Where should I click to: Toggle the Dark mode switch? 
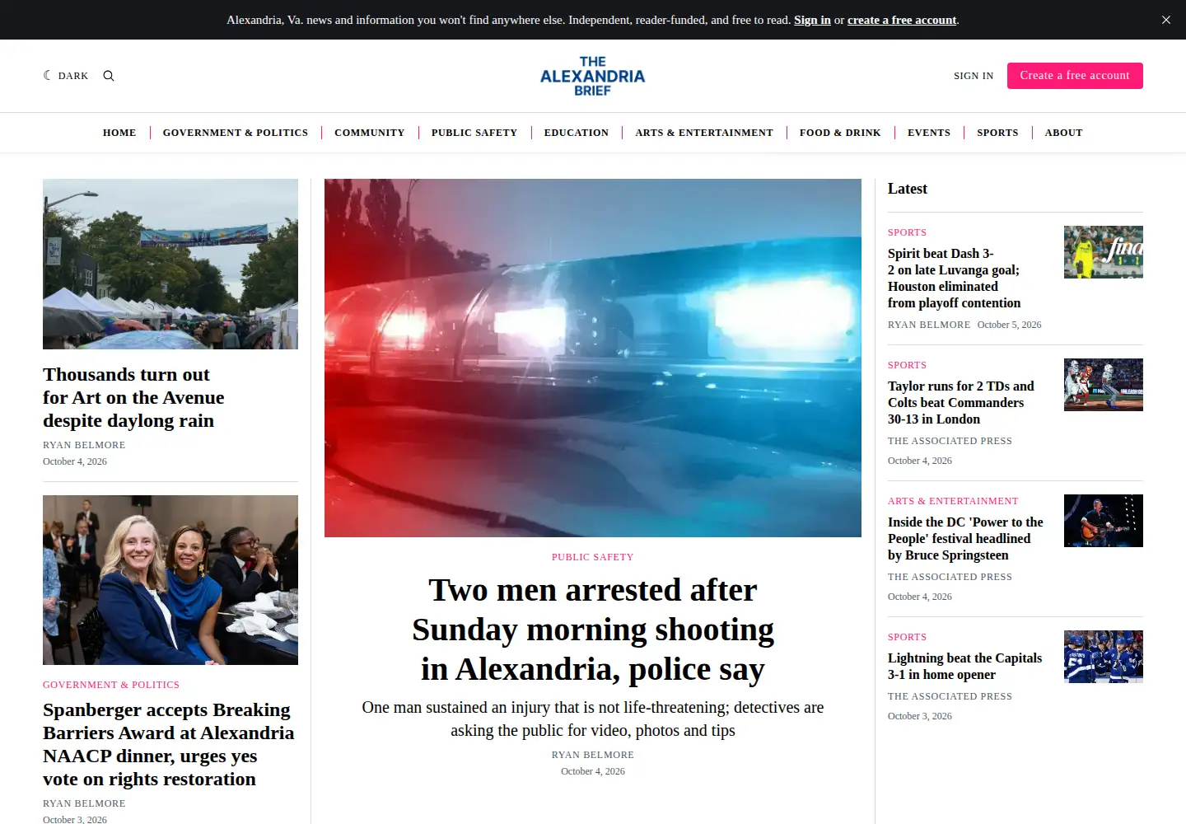click(x=66, y=76)
